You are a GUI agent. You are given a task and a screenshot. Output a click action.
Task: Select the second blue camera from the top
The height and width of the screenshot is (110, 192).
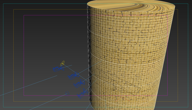click(x=74, y=76)
